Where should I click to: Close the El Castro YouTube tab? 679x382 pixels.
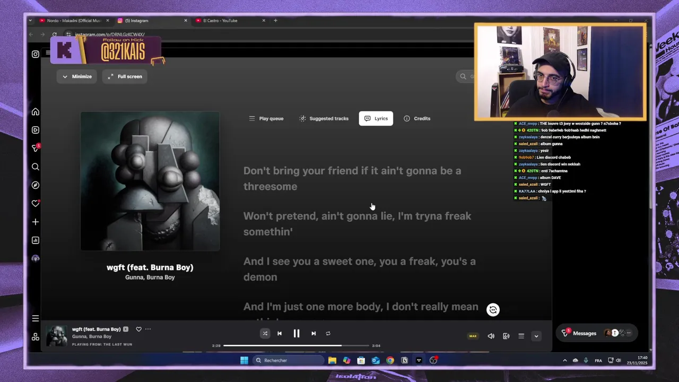pyautogui.click(x=264, y=21)
